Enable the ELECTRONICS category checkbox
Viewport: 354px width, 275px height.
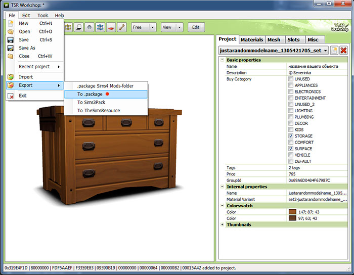pos(291,91)
